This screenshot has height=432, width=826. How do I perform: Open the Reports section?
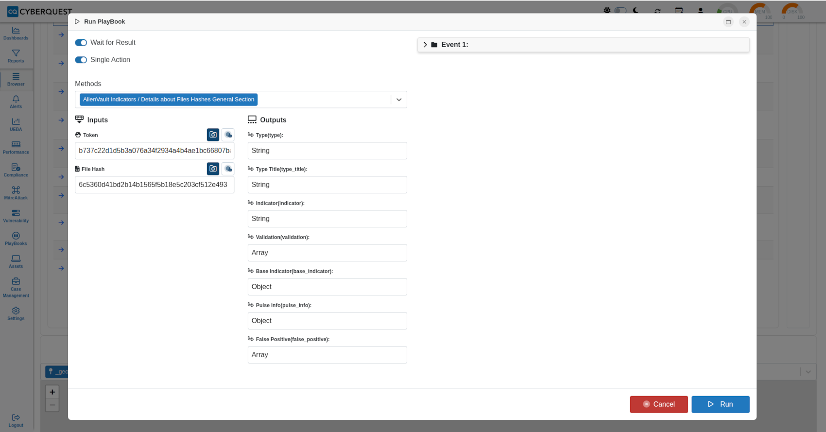click(16, 56)
